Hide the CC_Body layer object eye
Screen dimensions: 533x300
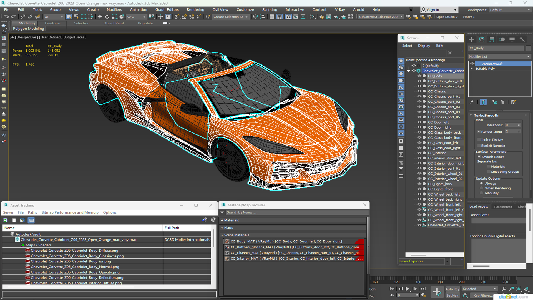point(419,76)
